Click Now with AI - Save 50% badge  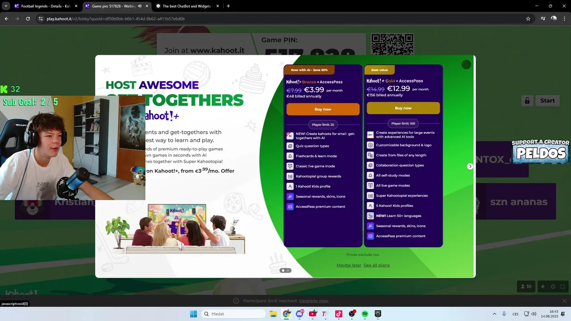pos(309,70)
